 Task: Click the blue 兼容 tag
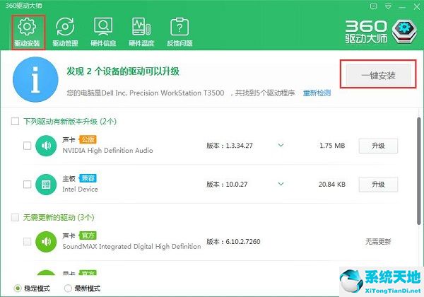point(88,178)
